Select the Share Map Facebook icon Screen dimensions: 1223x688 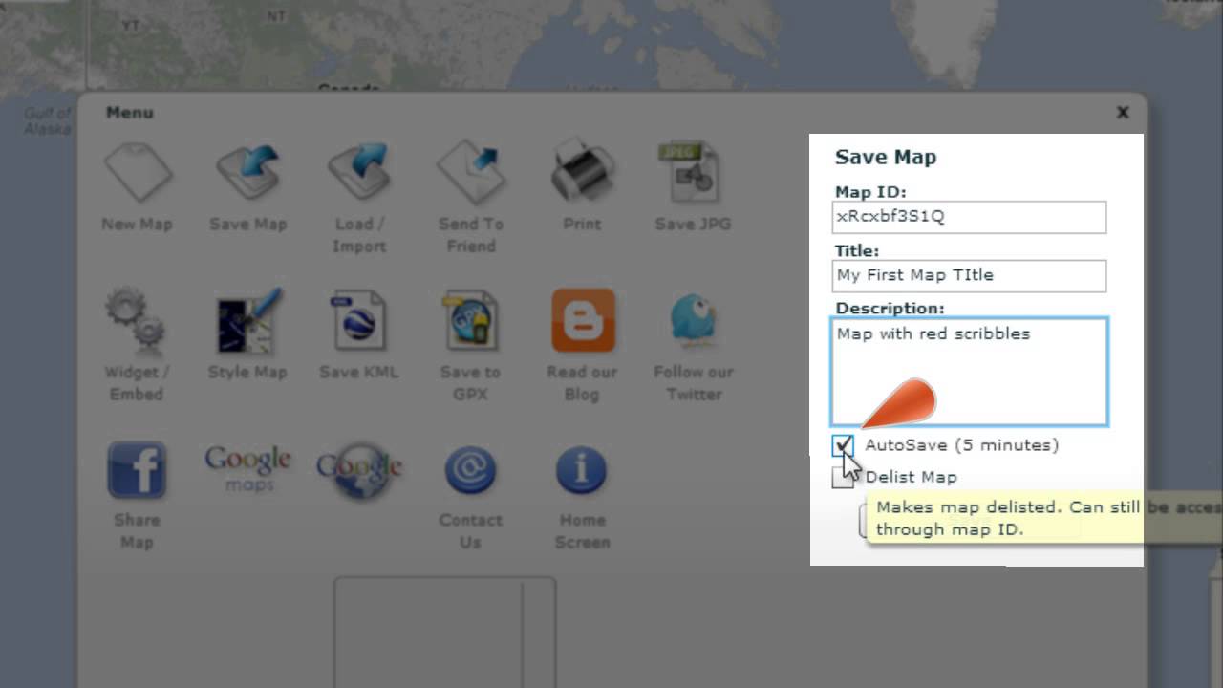coord(137,469)
